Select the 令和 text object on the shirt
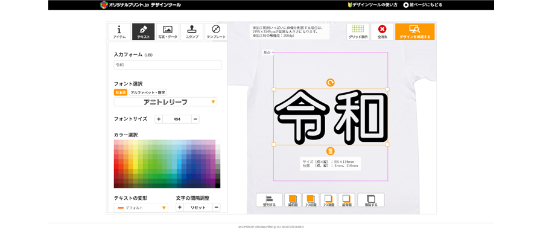The image size is (543, 236). click(x=331, y=116)
